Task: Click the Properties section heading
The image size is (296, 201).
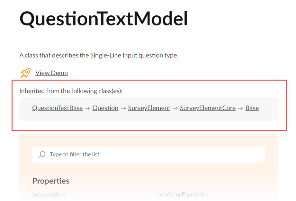Action: tap(51, 181)
